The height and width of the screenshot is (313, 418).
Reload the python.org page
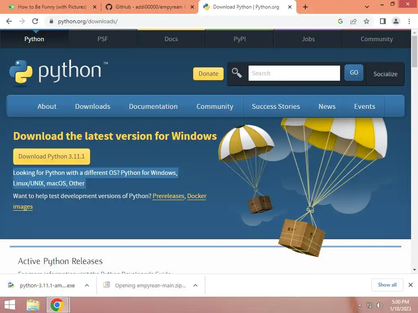(x=35, y=21)
